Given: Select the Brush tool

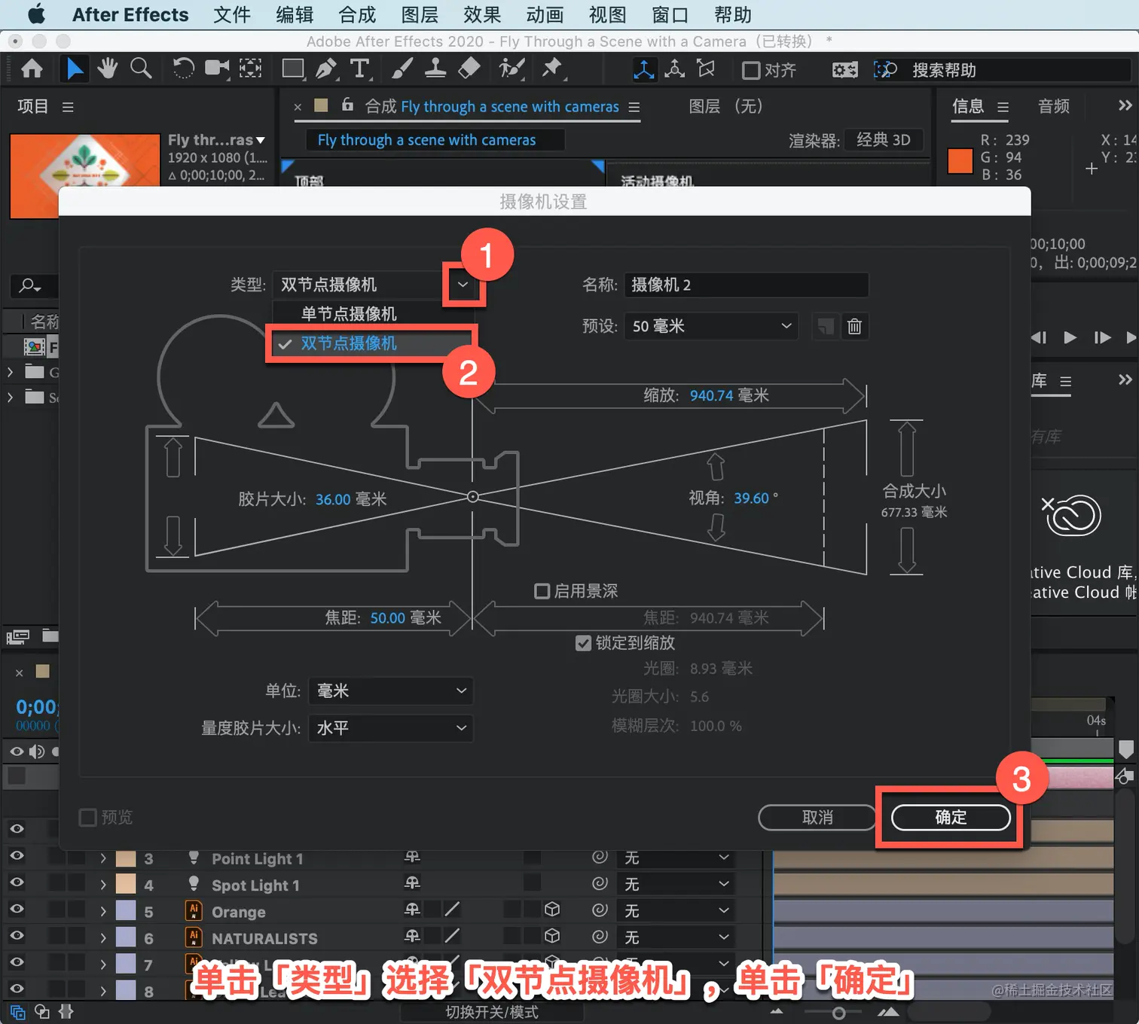Looking at the screenshot, I should [402, 69].
